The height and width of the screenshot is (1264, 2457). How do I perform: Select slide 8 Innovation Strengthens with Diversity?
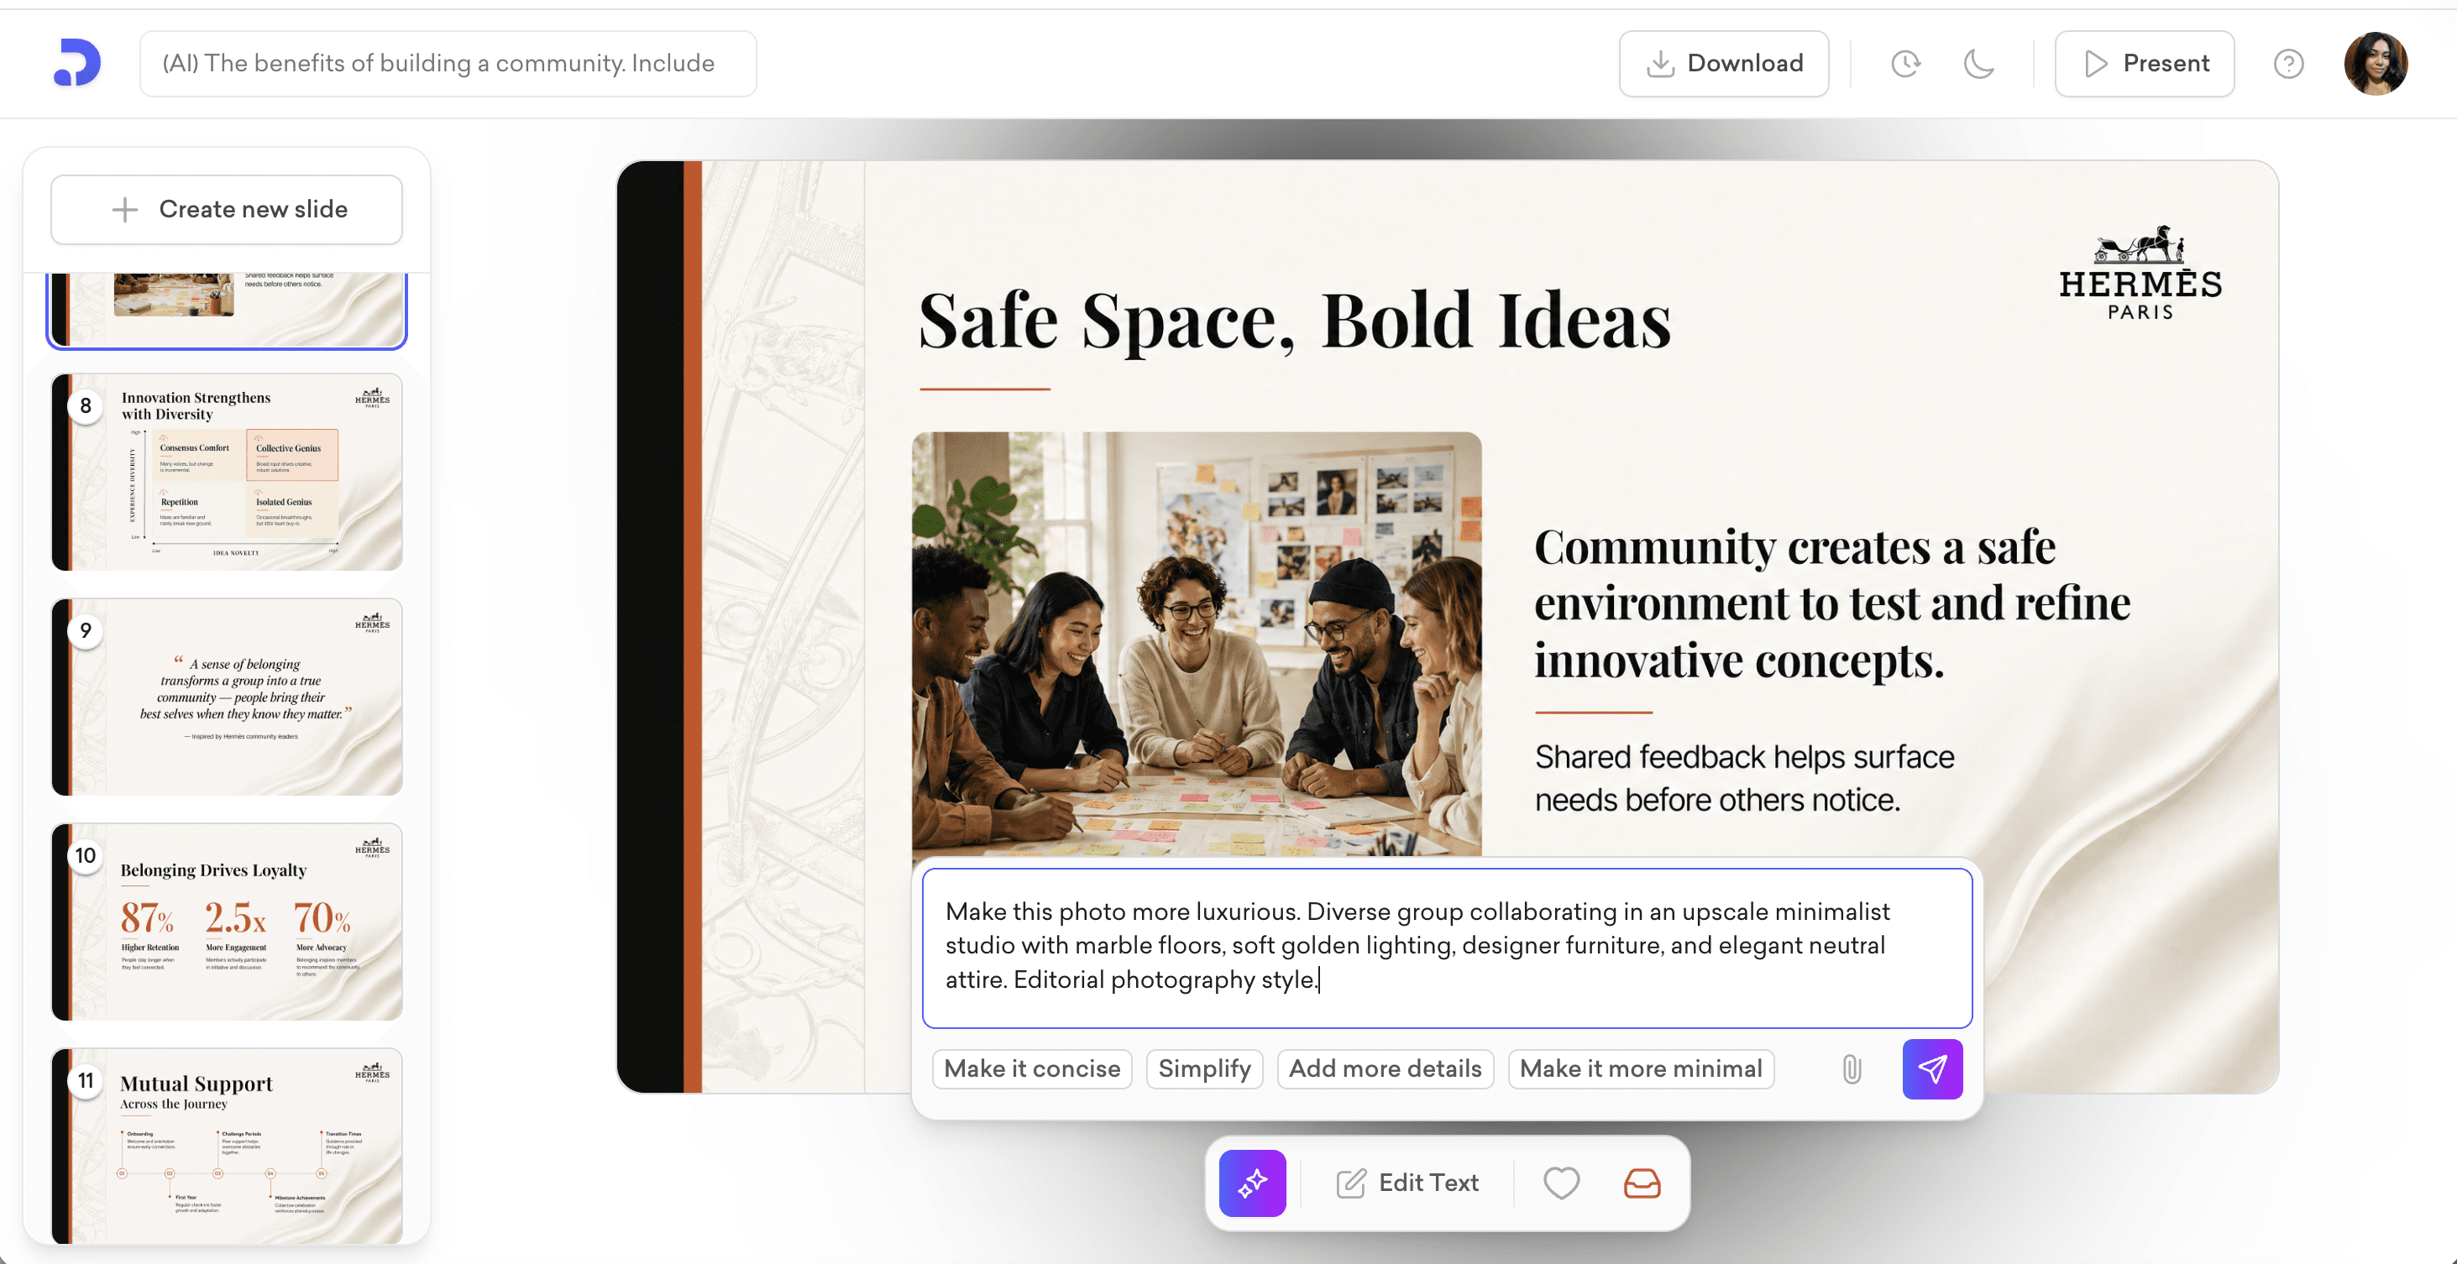pos(227,472)
